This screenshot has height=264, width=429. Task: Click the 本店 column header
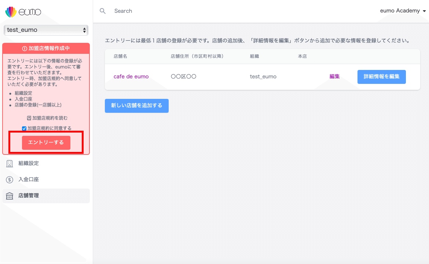[302, 56]
